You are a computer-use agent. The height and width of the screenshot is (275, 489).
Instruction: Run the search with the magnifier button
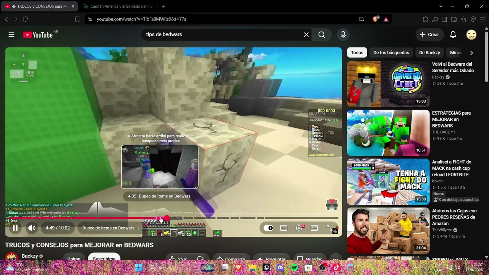click(x=322, y=35)
